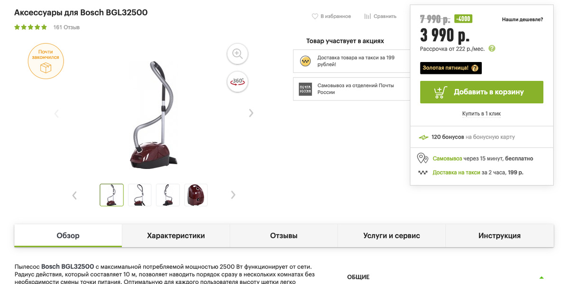Screen dimensions: 569x284
Task: Advance thumbnail strip with the right chevron
Action: [233, 195]
